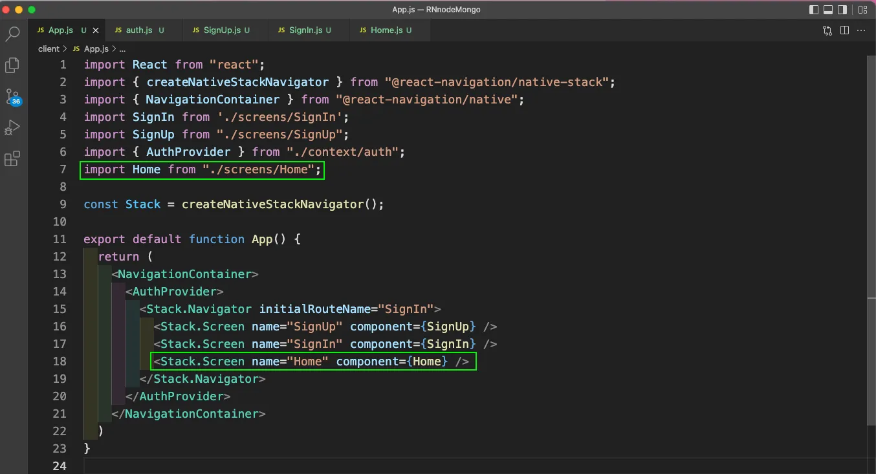Click "./context/auth" path string
Viewport: 876px width, 474px height.
click(342, 152)
